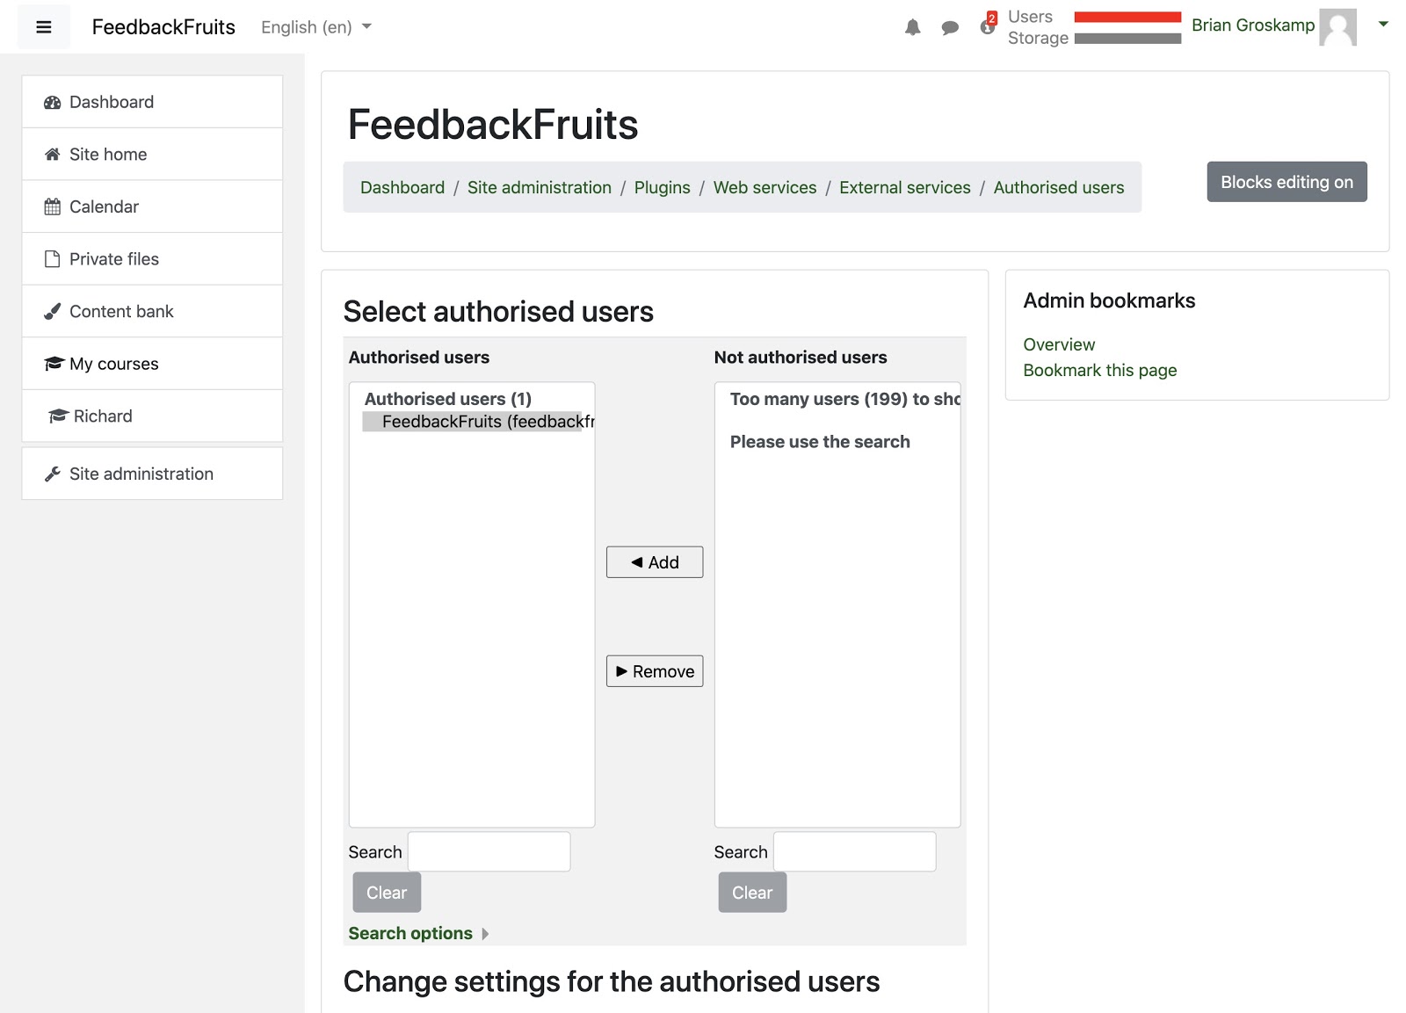Click the Site administration breadcrumb link
1406x1013 pixels.
tap(540, 187)
